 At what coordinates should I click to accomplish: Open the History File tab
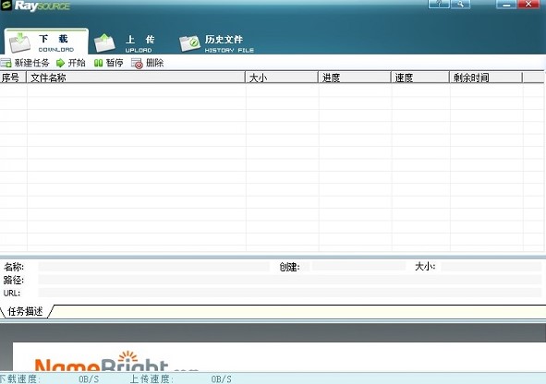click(x=216, y=43)
